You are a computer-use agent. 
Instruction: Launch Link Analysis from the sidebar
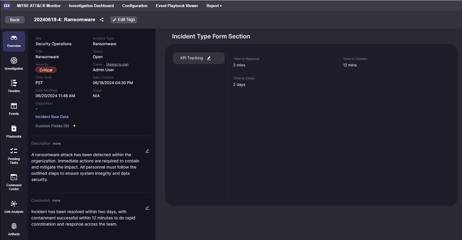click(x=14, y=207)
